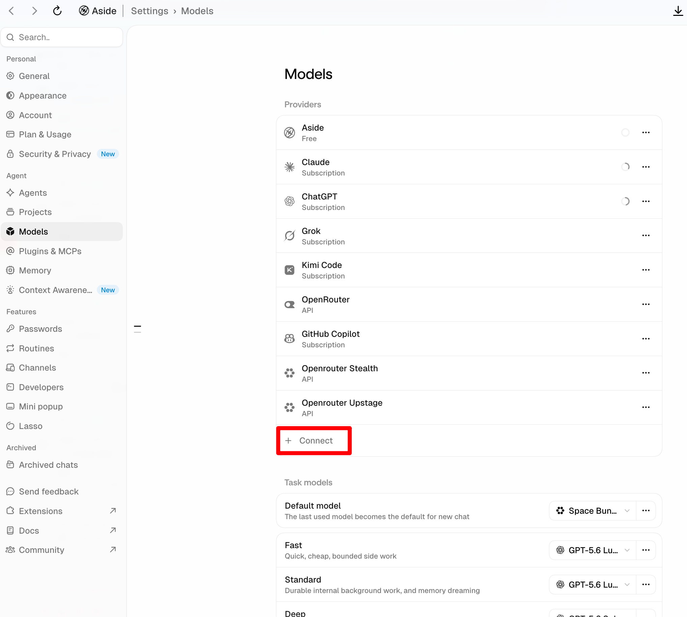The width and height of the screenshot is (687, 617).
Task: Open Channels feature settings
Action: tap(62, 368)
